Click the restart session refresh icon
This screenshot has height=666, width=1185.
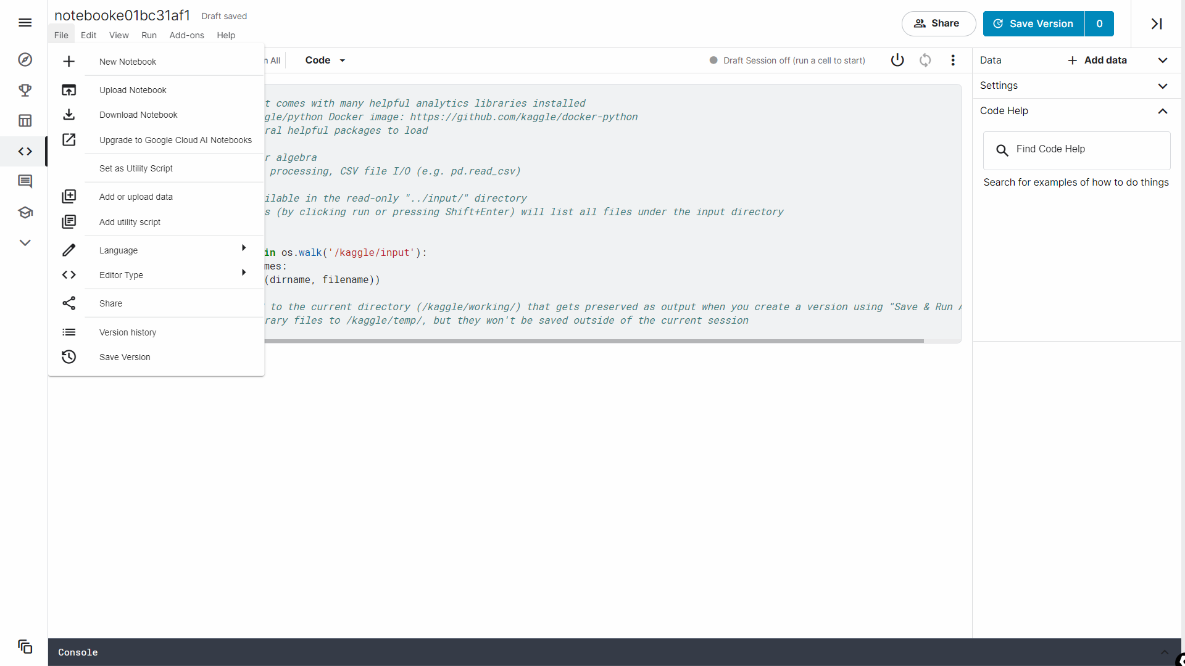coord(925,60)
